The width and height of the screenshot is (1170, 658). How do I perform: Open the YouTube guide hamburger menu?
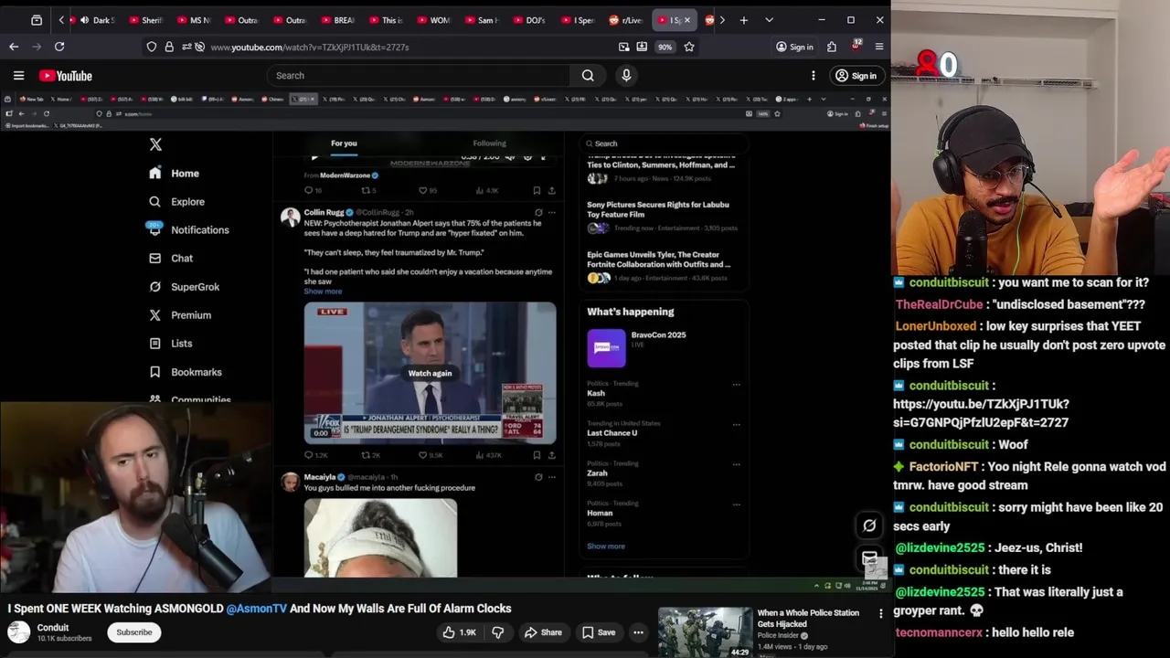(x=18, y=76)
